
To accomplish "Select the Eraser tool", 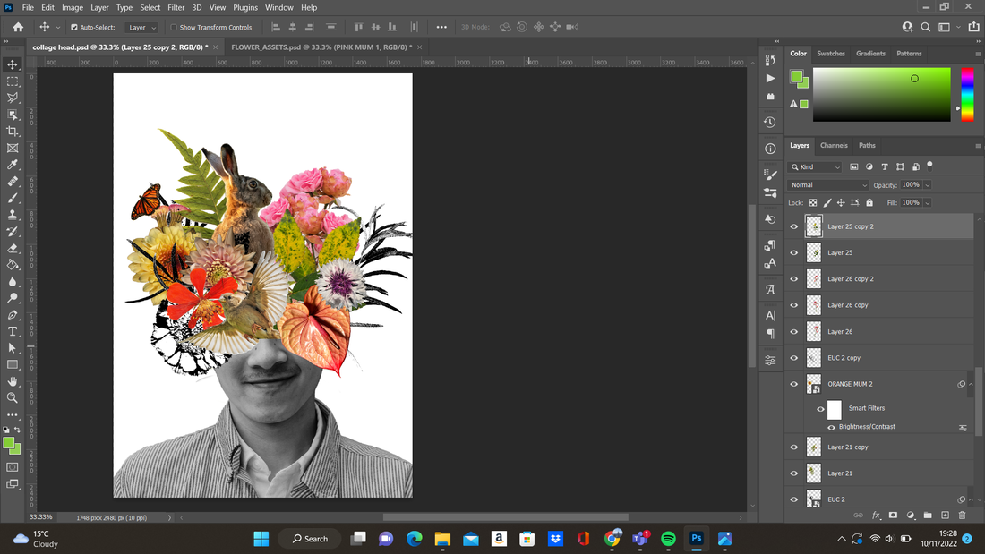I will 12,248.
